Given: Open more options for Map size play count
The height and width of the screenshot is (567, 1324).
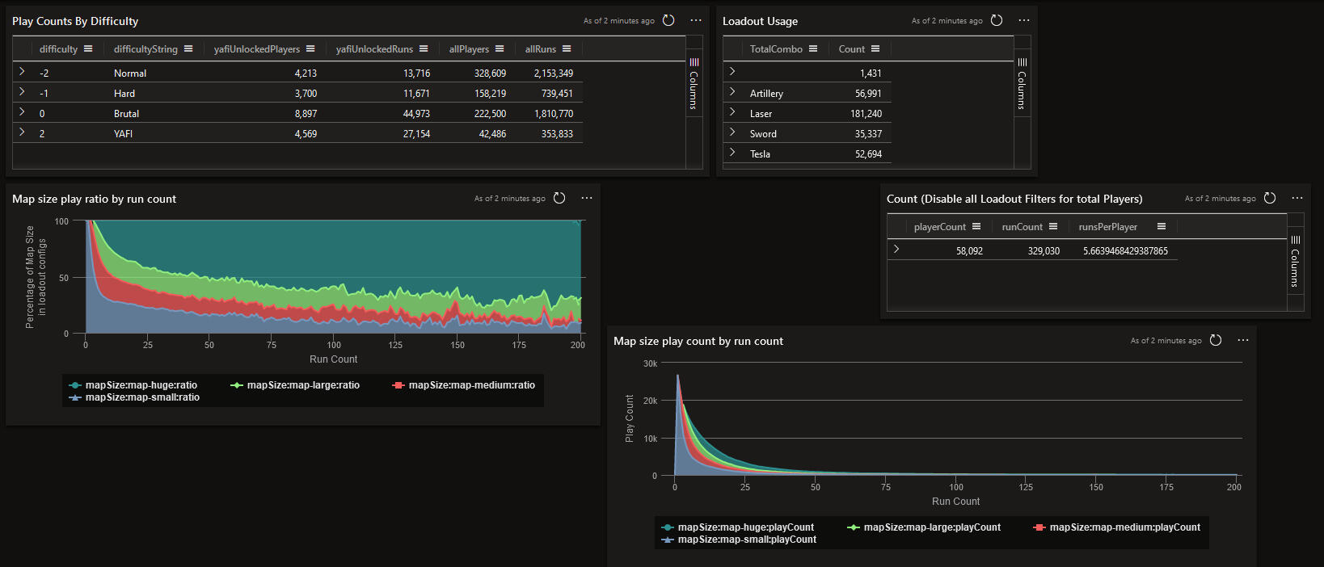Looking at the screenshot, I should [1243, 340].
